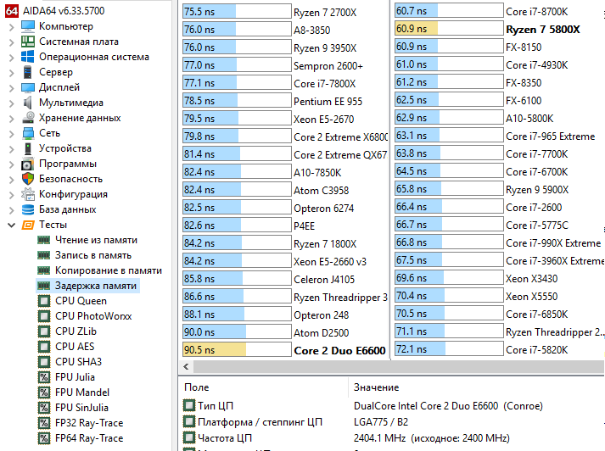Select the CPU Queen benchmark
The height and width of the screenshot is (451, 605).
click(x=81, y=301)
